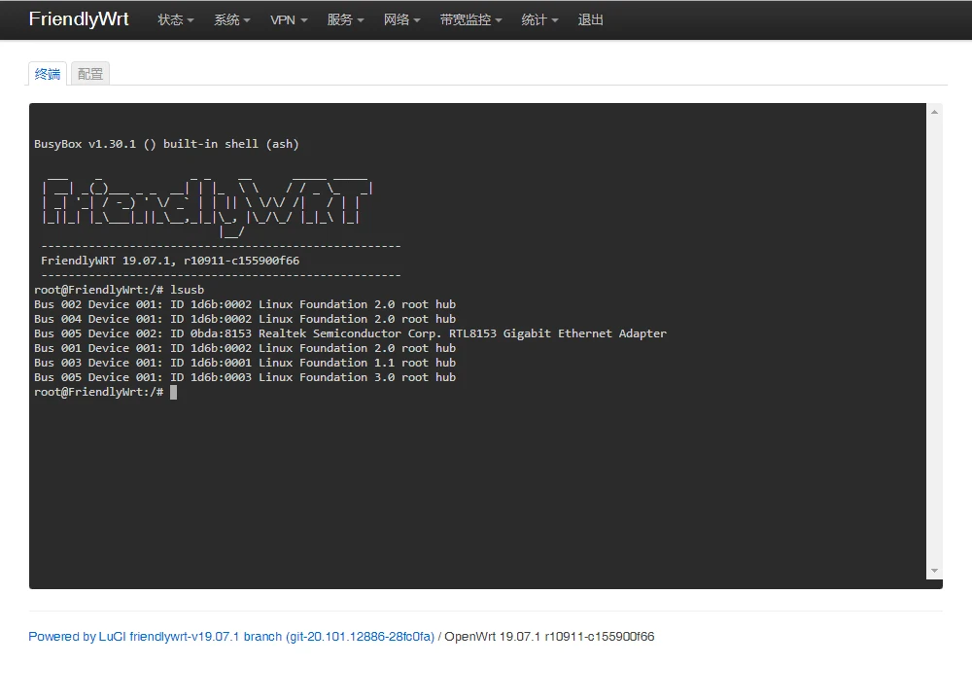972x700 pixels.
Task: Expand the 统计 dropdown menu
Action: [539, 19]
